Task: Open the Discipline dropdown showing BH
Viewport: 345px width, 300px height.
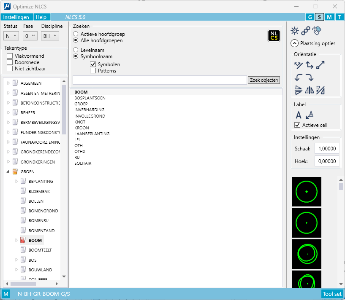Action: [x=50, y=36]
